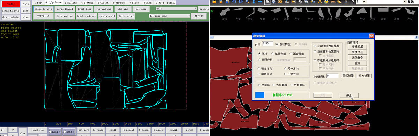The height and width of the screenshot is (136, 419).
Task: Click the 停止 stop button in the dialog
Action: pos(348,95)
